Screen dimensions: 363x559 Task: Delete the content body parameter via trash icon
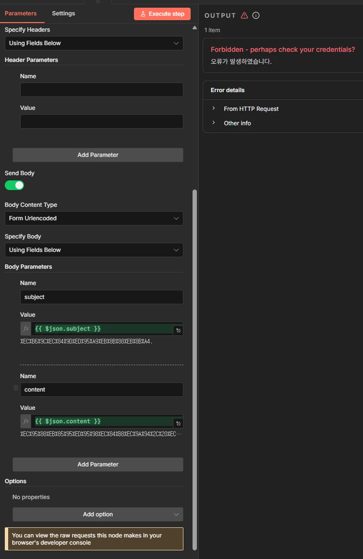[16, 388]
